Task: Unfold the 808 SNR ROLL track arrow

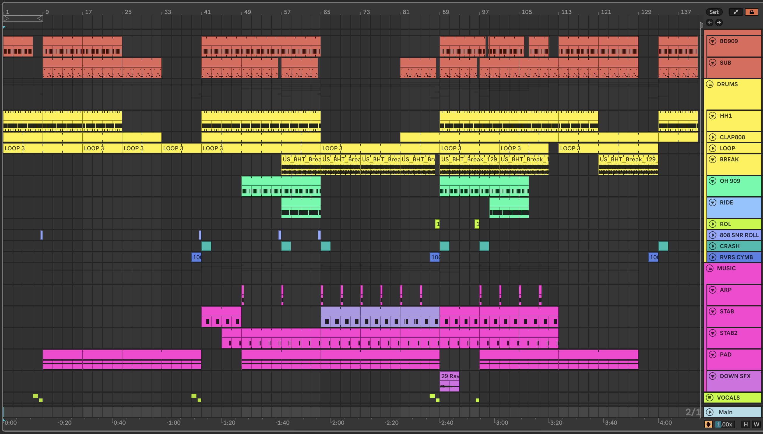Action: [712, 235]
